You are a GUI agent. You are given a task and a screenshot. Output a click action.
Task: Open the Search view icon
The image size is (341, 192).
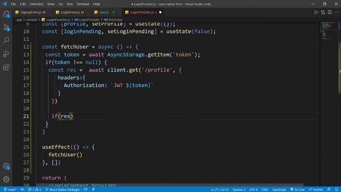pos(6,41)
